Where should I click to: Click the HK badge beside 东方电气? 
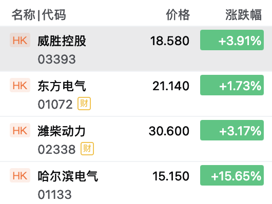(20, 85)
